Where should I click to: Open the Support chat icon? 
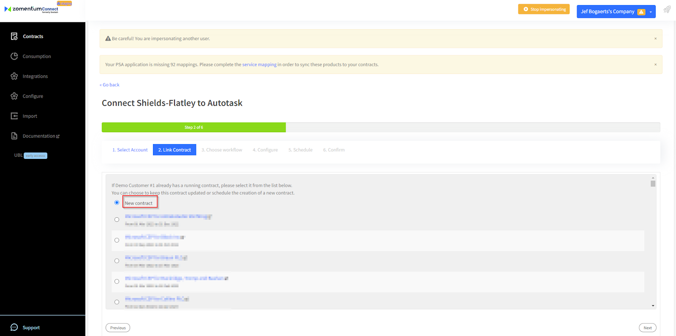tap(14, 327)
